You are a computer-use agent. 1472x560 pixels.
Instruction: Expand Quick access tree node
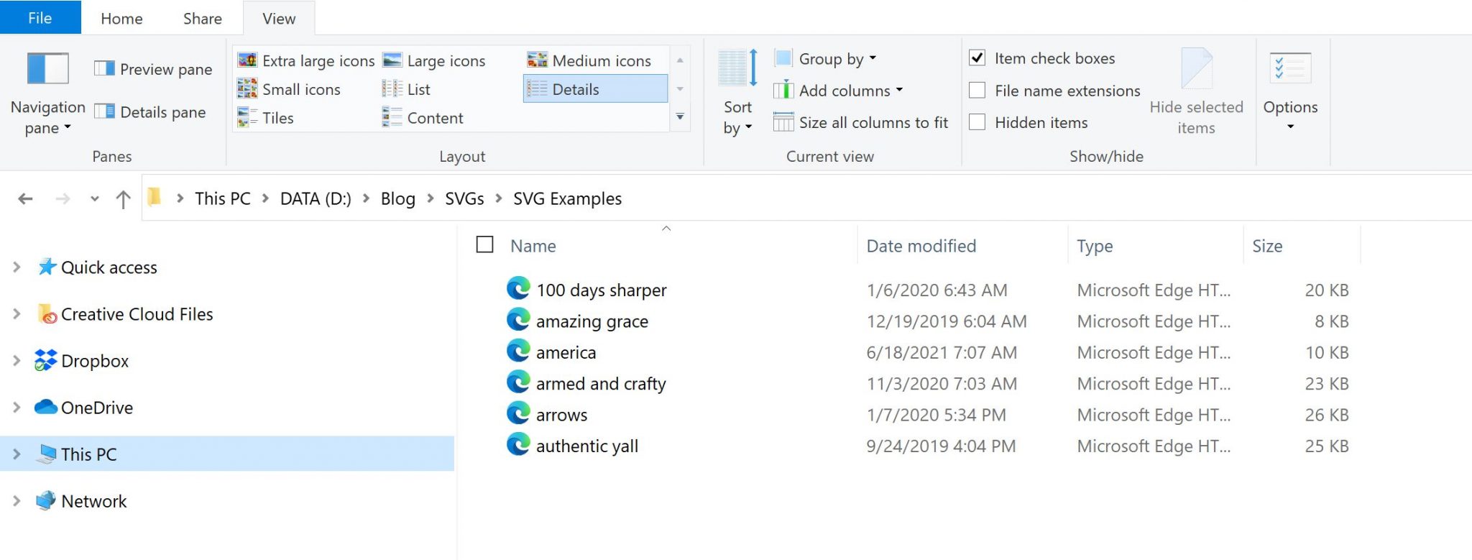(17, 267)
